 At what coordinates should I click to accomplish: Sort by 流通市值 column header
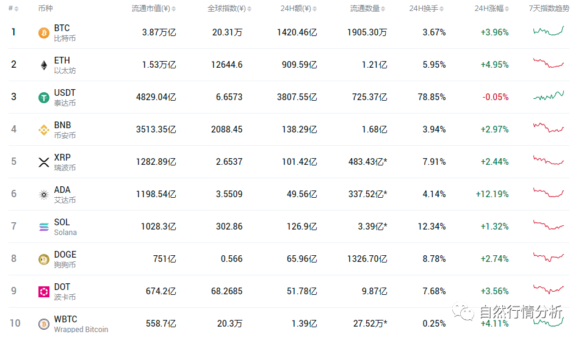(x=153, y=9)
